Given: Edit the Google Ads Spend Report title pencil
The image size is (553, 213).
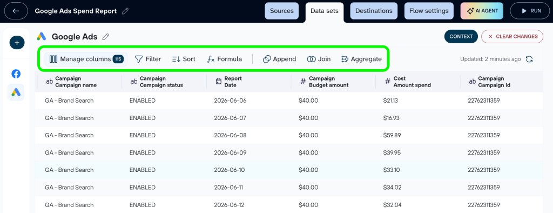Looking at the screenshot, I should (125, 11).
